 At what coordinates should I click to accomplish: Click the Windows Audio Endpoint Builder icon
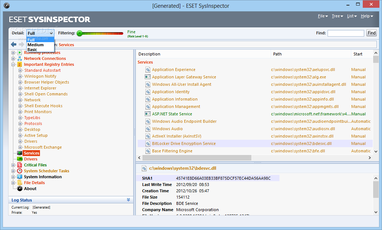148,121
